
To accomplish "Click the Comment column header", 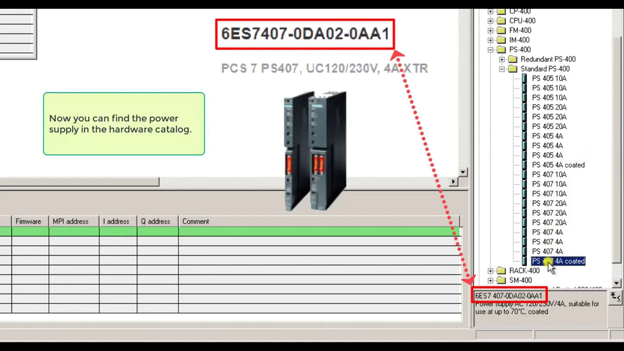I will pos(319,221).
